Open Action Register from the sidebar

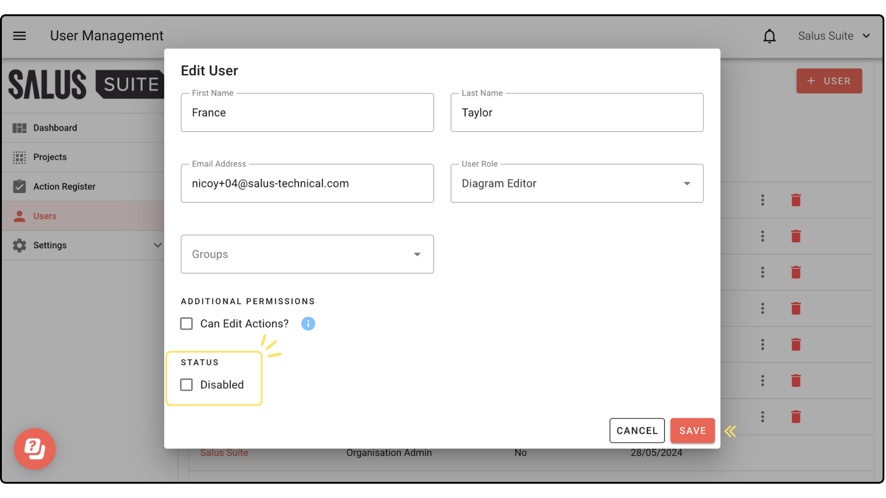click(64, 186)
